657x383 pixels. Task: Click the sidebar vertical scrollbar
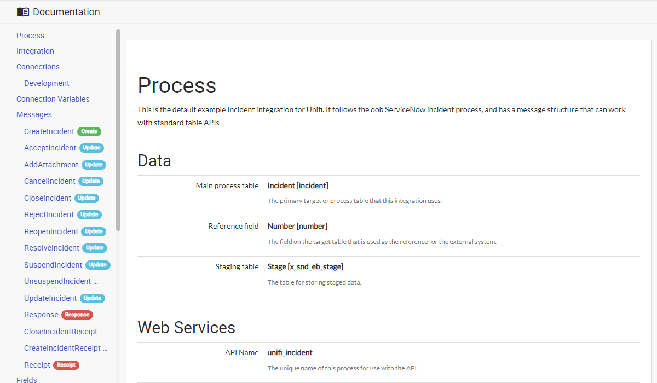(118, 131)
